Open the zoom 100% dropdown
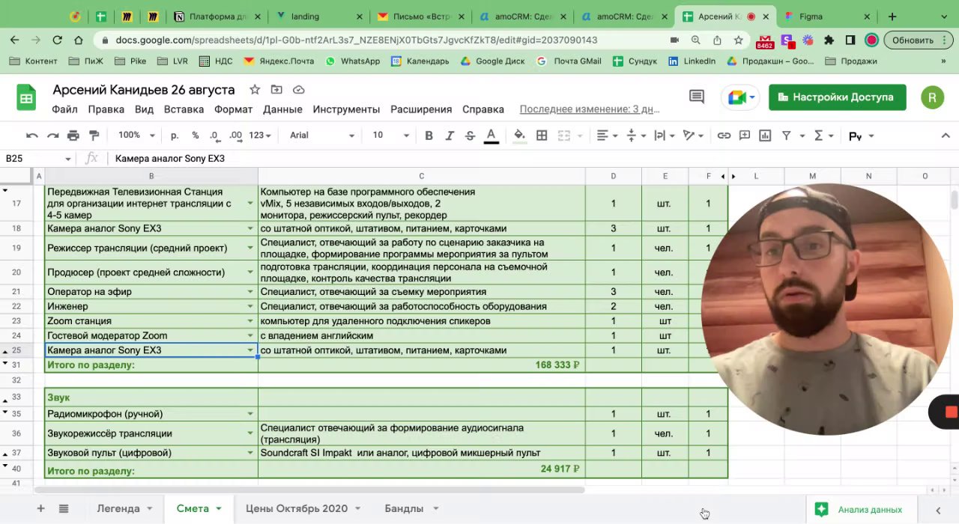 136,135
